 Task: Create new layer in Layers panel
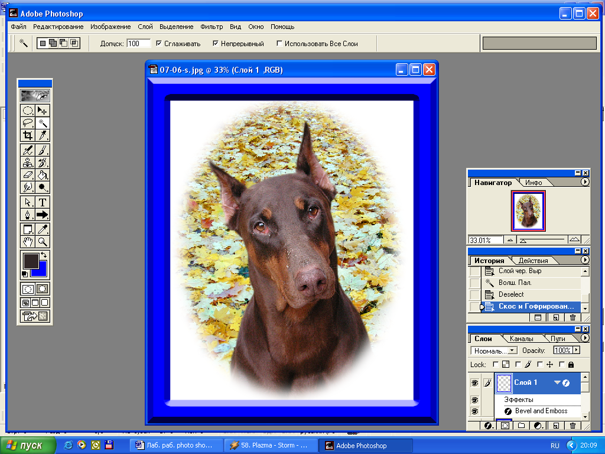point(556,426)
